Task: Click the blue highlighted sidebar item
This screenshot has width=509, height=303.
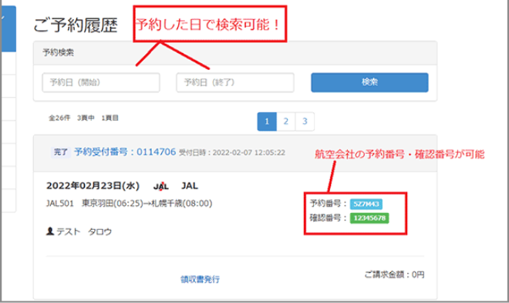Action: pyautogui.click(x=8, y=28)
